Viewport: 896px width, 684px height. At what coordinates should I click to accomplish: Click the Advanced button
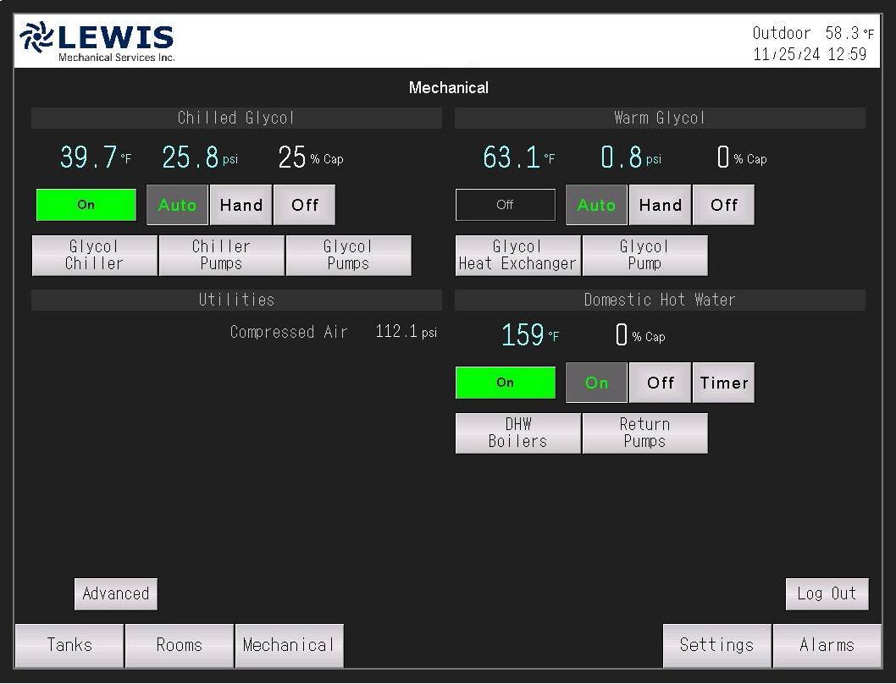click(115, 593)
